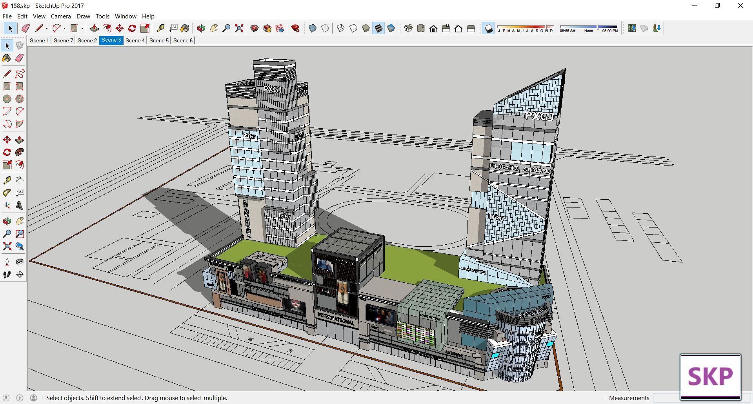Activate the Walk footprints tool
The width and height of the screenshot is (753, 404).
[x=7, y=275]
